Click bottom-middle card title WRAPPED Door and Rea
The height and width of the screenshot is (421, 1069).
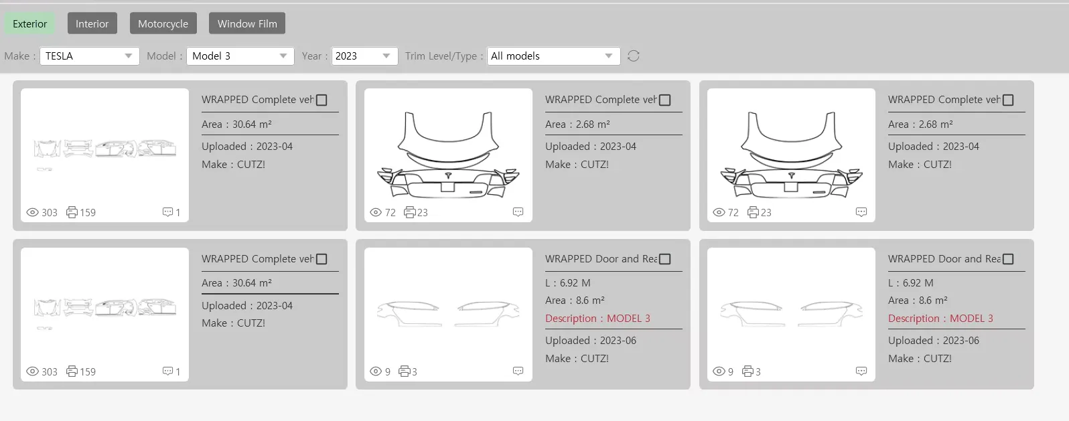coord(601,259)
